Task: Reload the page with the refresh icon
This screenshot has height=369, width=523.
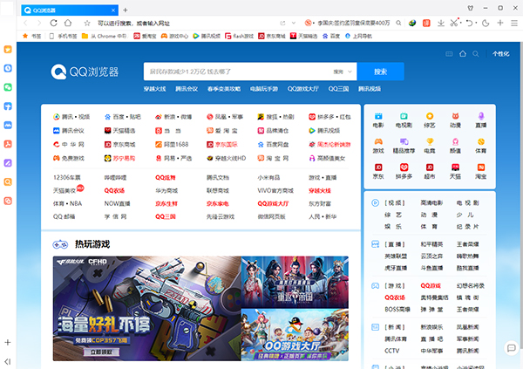Action: (x=53, y=23)
